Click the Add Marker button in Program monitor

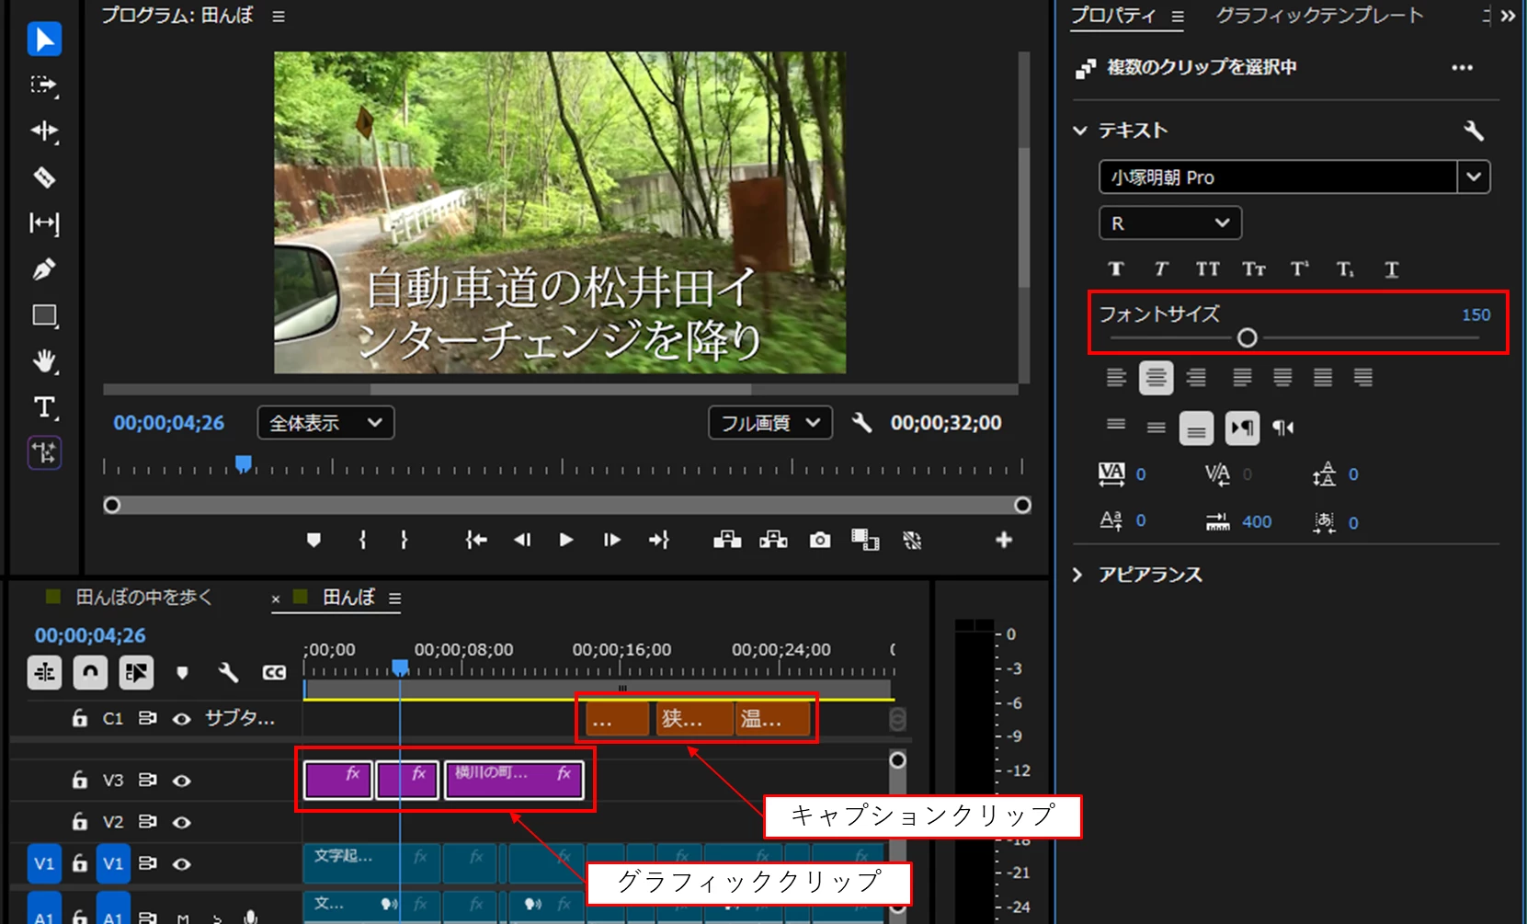click(313, 540)
